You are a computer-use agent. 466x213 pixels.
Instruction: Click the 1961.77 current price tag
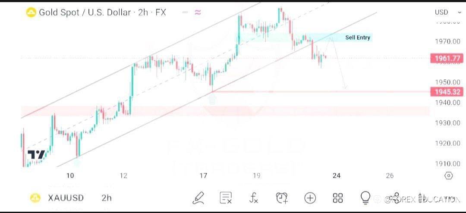pos(446,58)
